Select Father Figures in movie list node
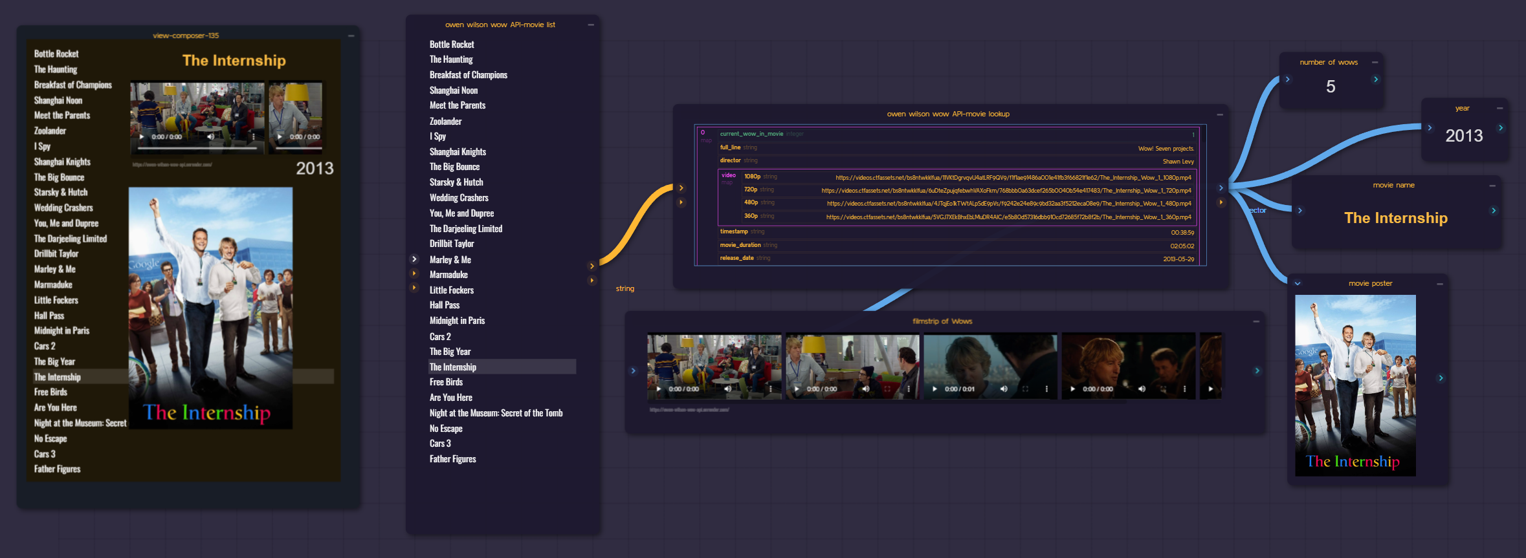 click(452, 459)
